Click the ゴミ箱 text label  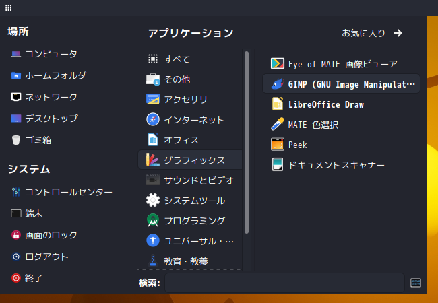click(x=38, y=140)
